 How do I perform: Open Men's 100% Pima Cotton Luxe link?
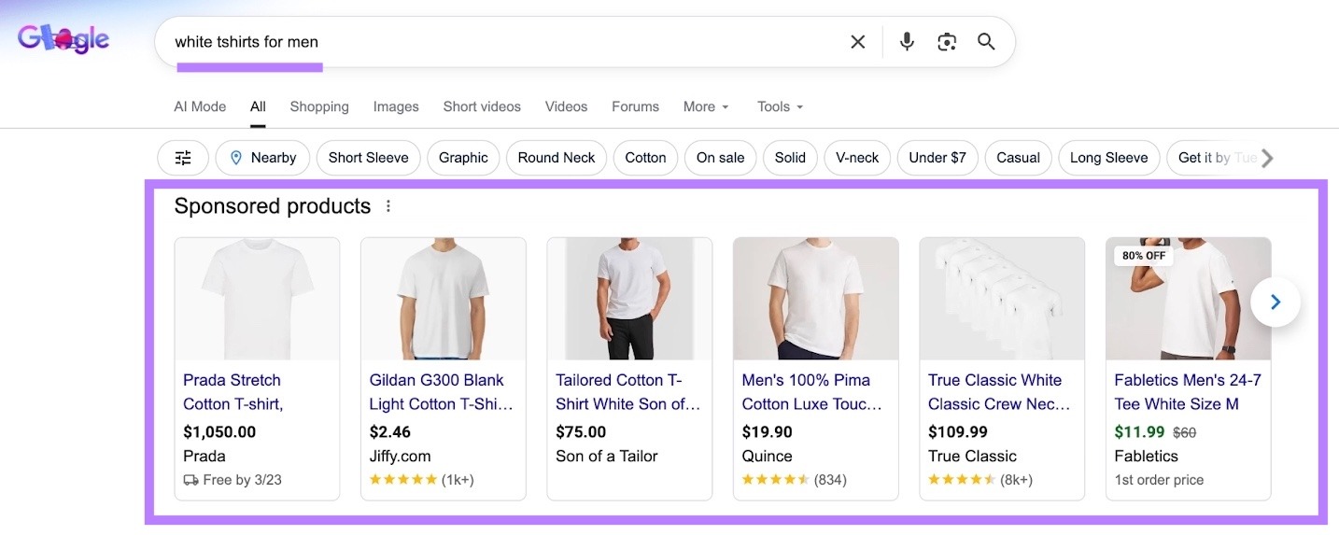[x=811, y=392]
